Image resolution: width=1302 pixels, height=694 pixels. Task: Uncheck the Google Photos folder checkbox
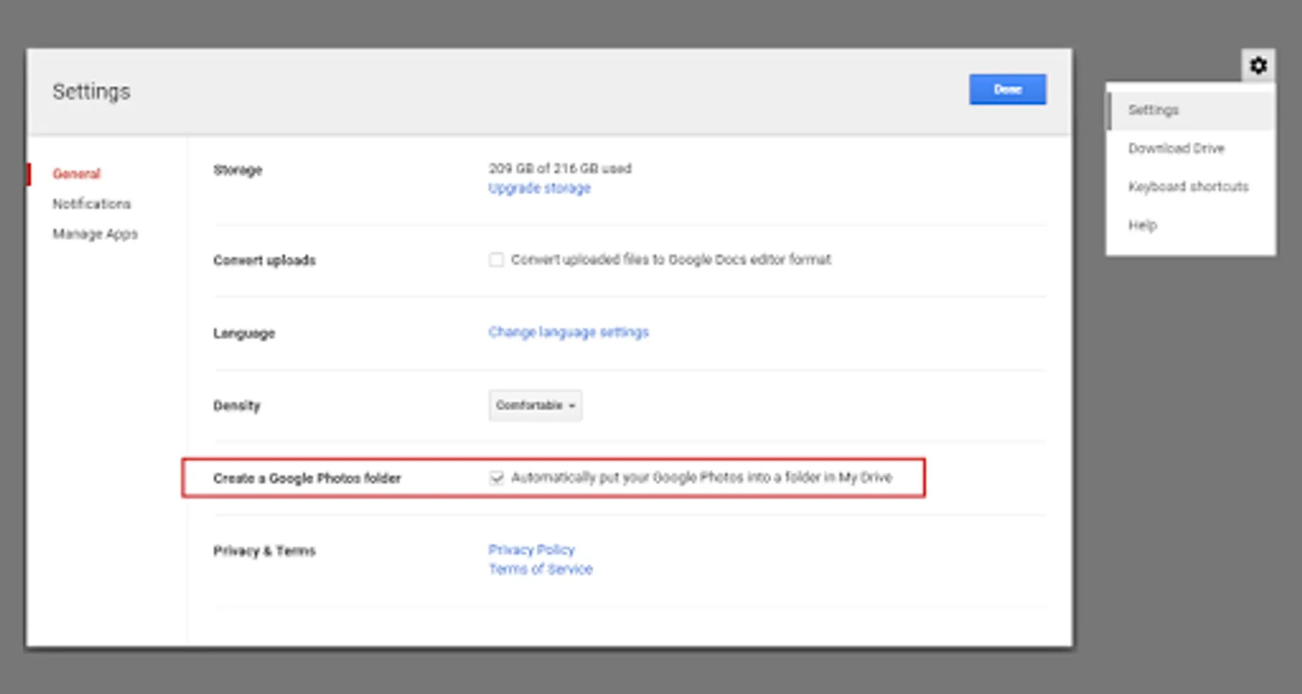[496, 478]
